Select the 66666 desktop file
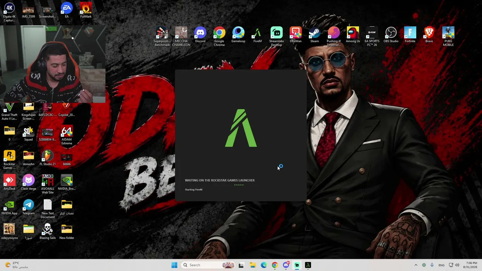482x271 pixels. pyautogui.click(x=67, y=158)
